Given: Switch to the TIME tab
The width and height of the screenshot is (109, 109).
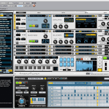Looking at the screenshot, I should tap(55, 83).
